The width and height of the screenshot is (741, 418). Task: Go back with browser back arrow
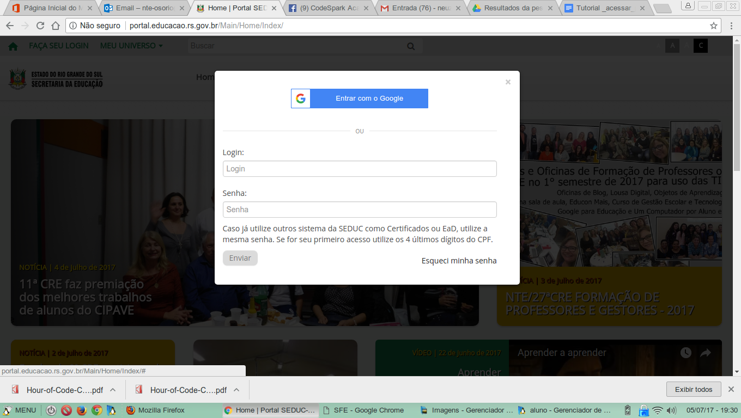coord(10,26)
